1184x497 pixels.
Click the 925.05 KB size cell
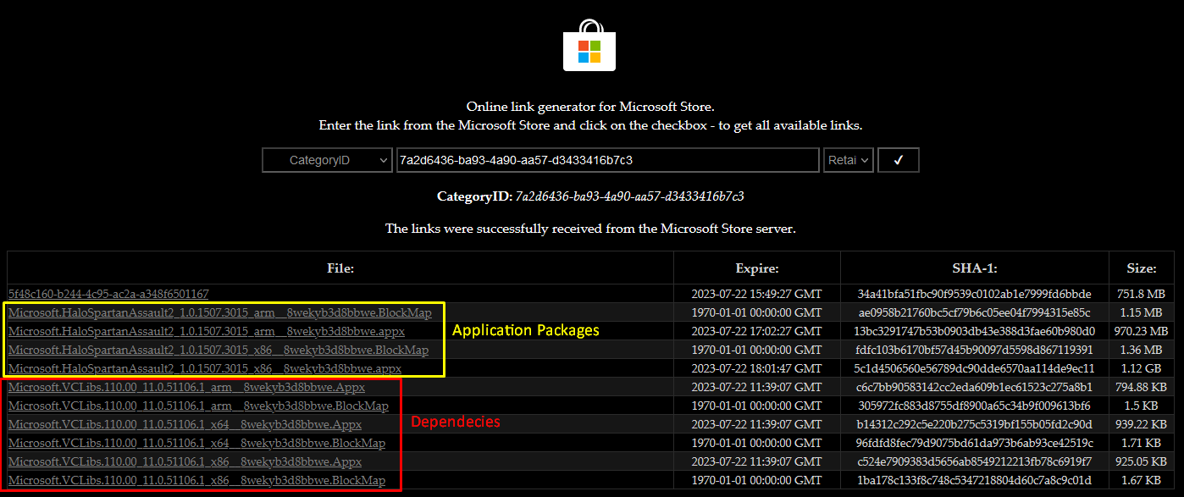1142,461
